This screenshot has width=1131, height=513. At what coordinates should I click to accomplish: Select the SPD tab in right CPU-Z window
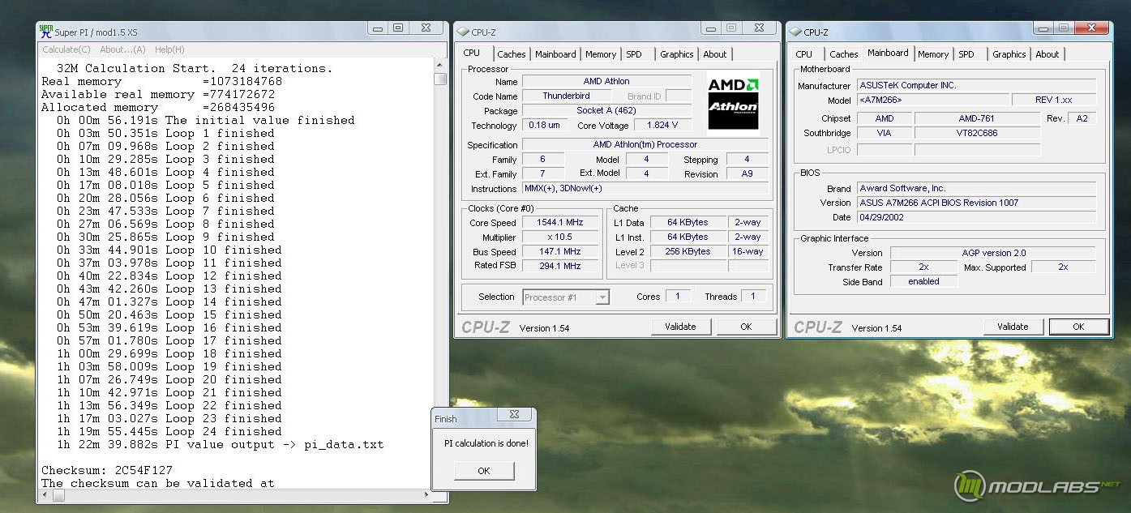coord(966,54)
